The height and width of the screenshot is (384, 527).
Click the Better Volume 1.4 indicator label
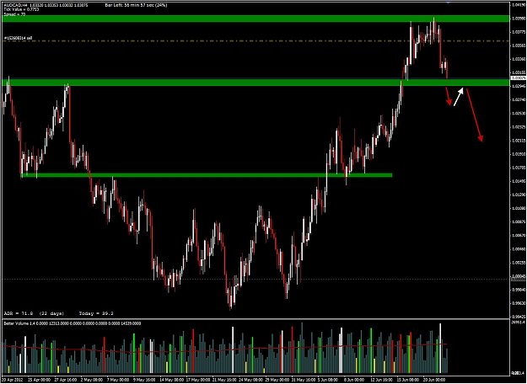[x=73, y=323]
